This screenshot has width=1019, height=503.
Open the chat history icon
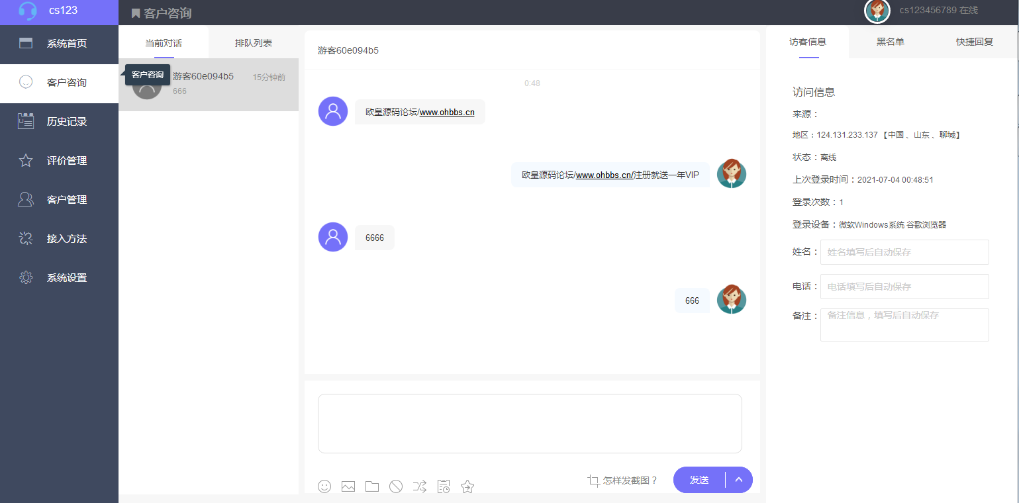[x=443, y=486]
